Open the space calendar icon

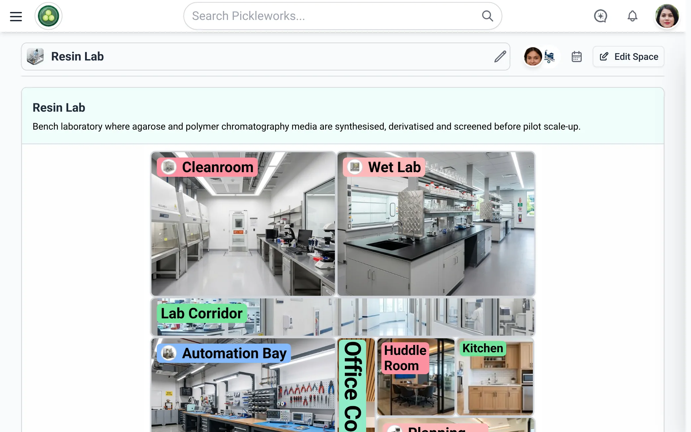(576, 56)
